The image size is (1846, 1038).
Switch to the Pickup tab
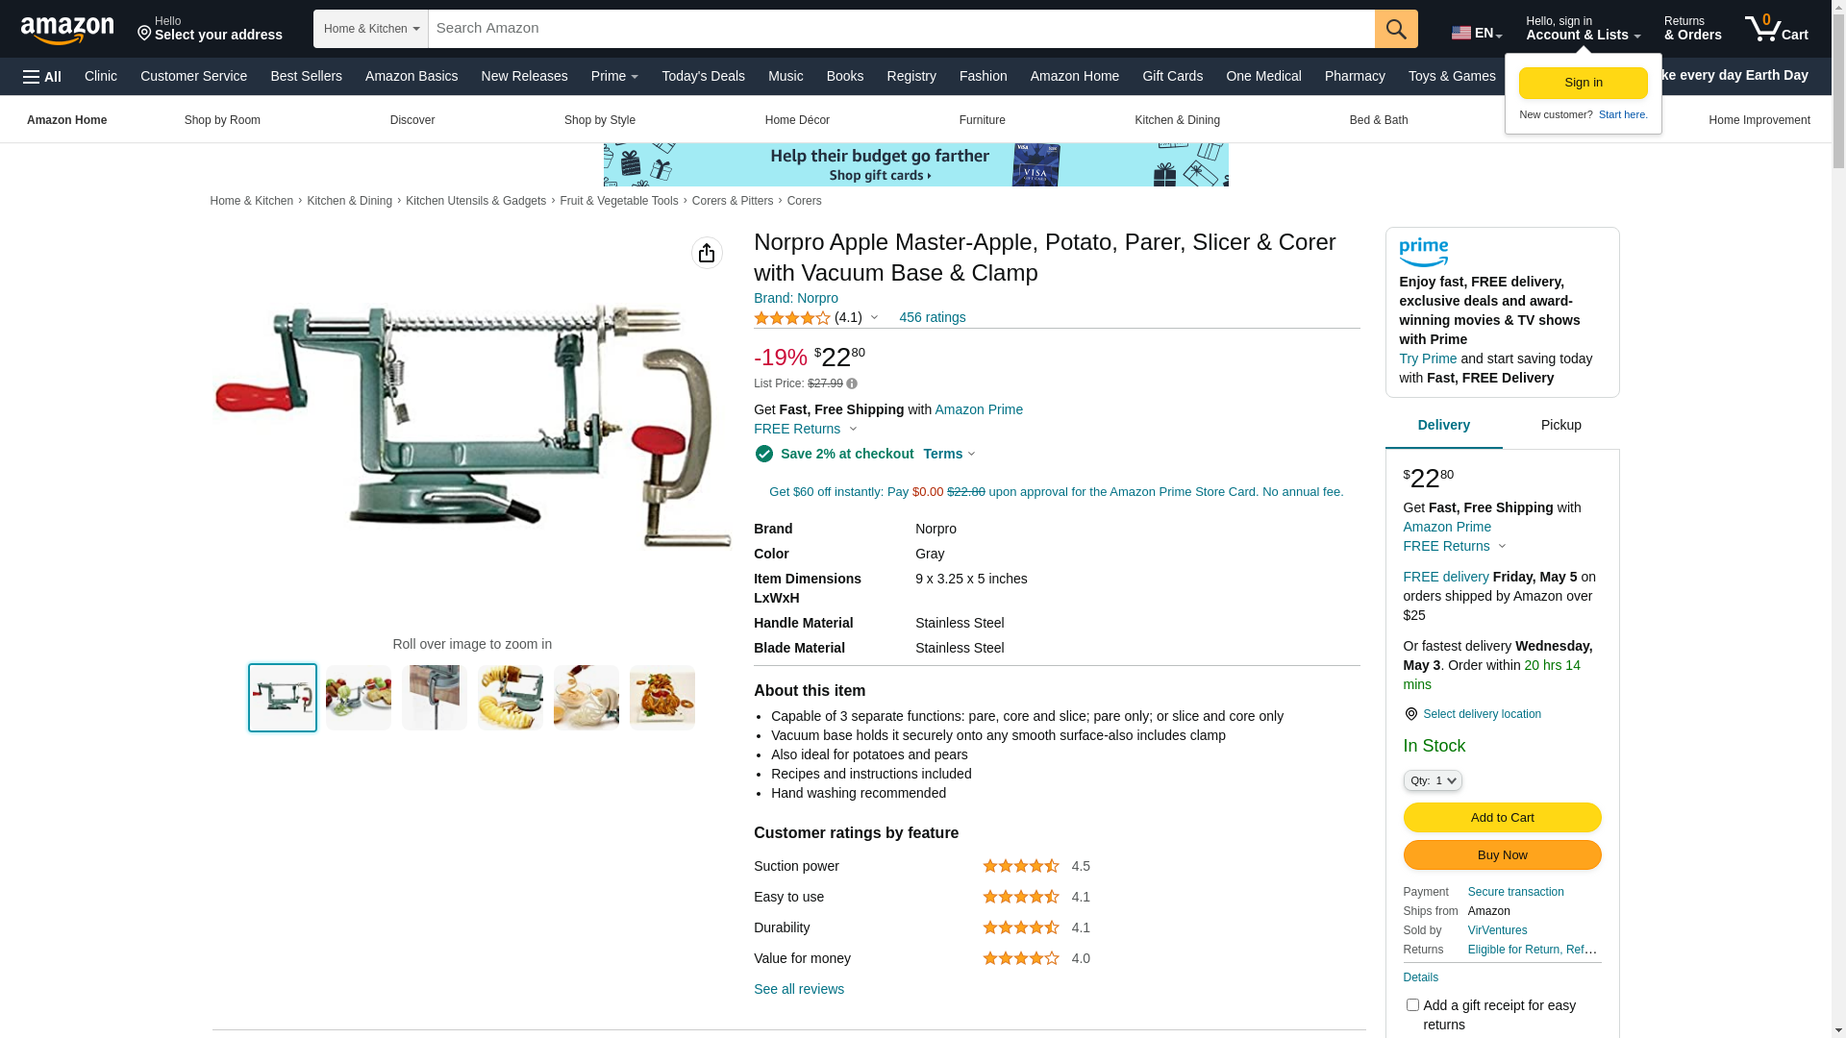[1560, 425]
